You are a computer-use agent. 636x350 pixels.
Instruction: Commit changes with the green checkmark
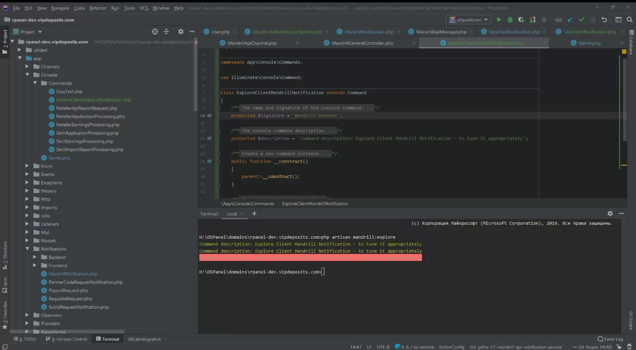tap(581, 20)
